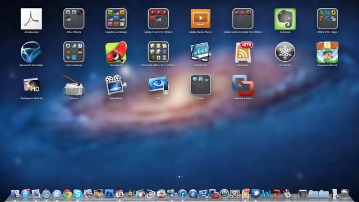The image size is (359, 202).
Task: Open Photoshop from the Dock
Action: click(109, 194)
